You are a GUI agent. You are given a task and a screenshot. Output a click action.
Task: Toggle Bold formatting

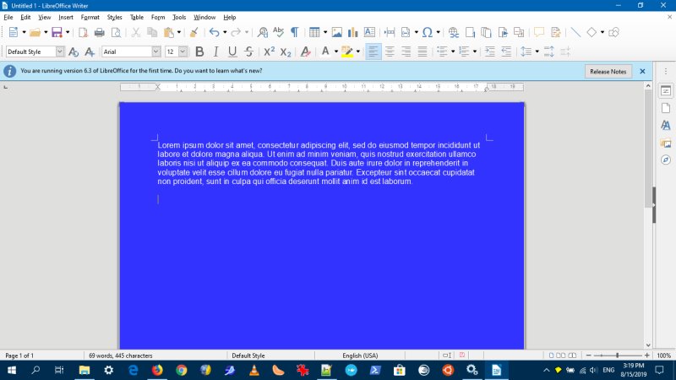pyautogui.click(x=199, y=52)
